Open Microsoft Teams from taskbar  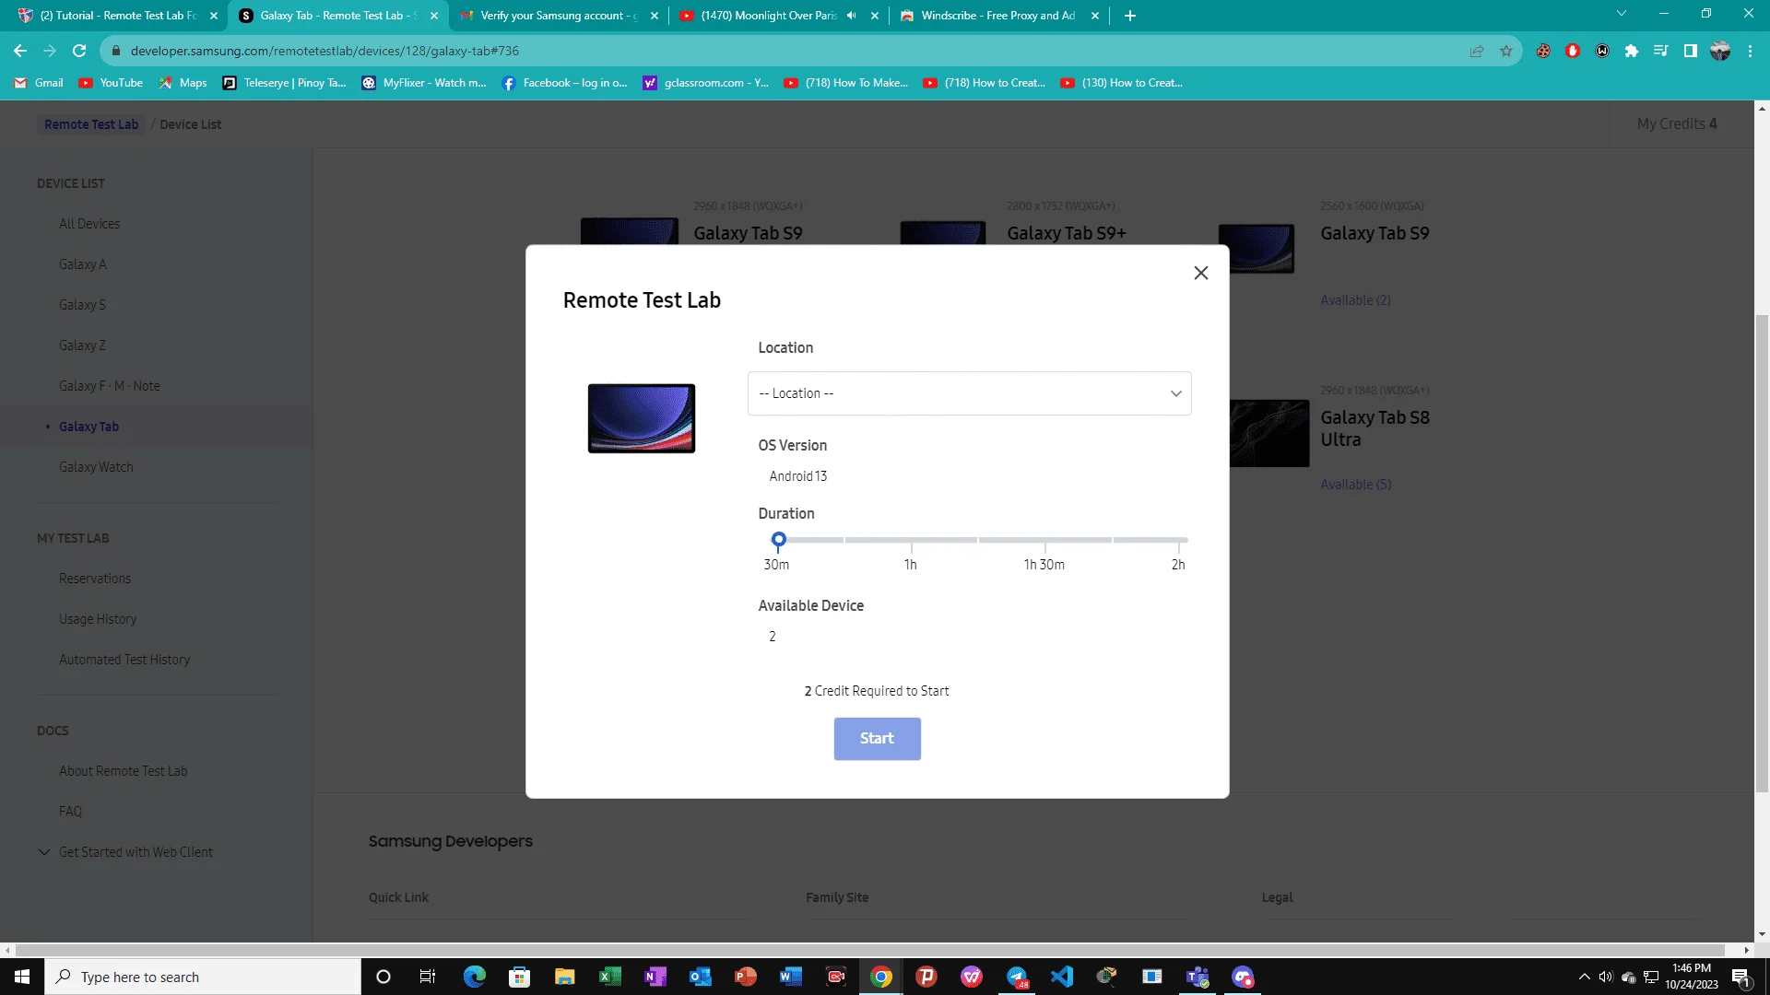1198,977
